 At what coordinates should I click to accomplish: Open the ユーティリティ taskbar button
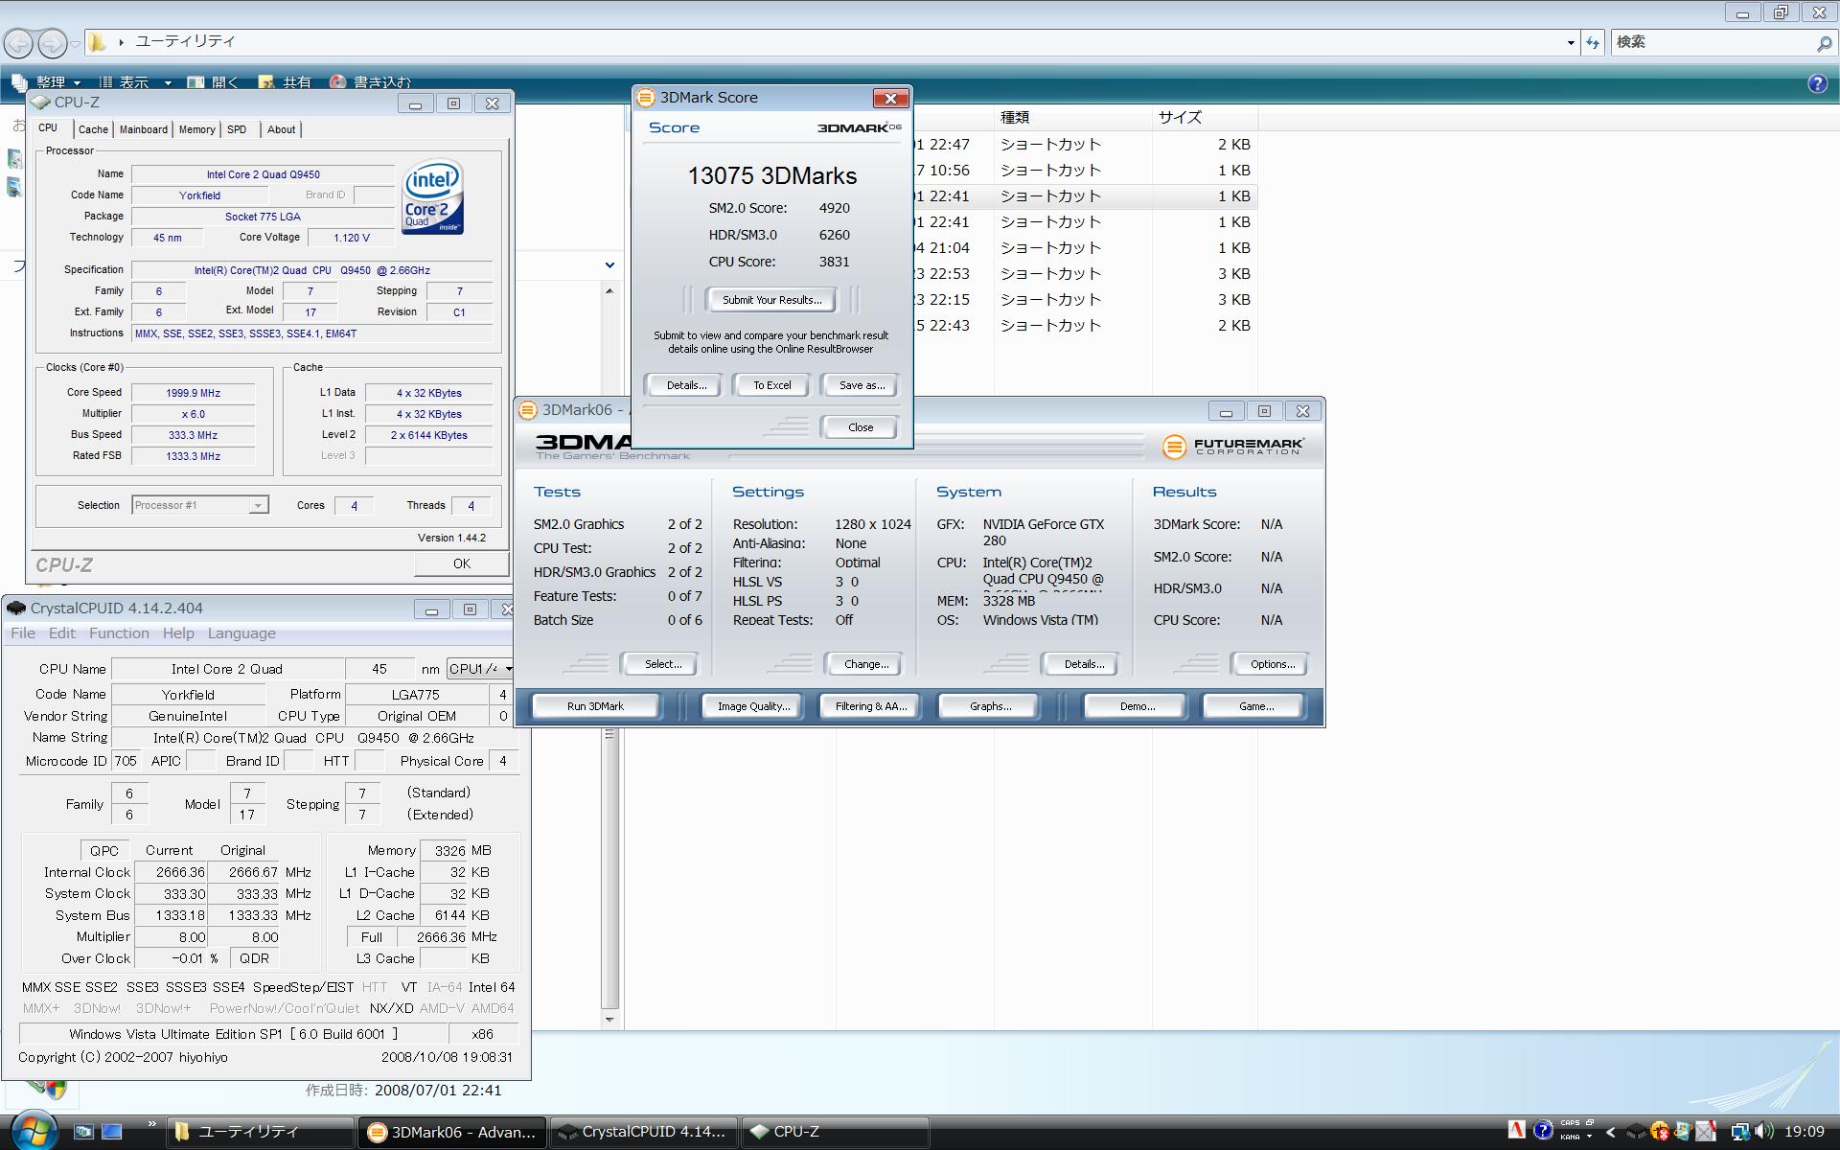click(261, 1132)
